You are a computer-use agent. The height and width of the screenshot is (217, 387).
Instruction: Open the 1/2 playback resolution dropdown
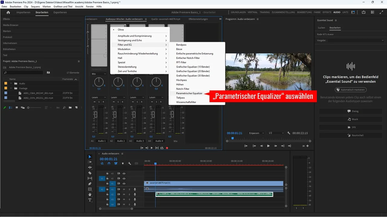(276, 133)
